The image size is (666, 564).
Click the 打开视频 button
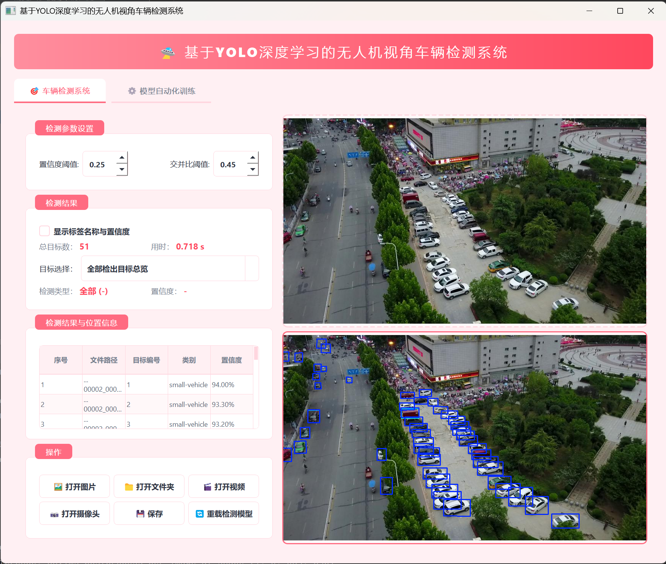[x=224, y=486]
